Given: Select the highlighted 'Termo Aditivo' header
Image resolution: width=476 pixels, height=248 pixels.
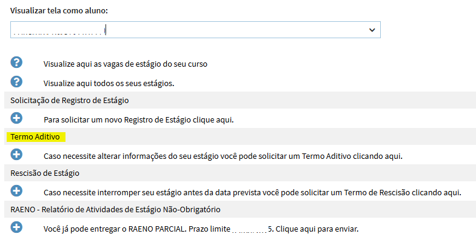Looking at the screenshot, I should [x=35, y=137].
